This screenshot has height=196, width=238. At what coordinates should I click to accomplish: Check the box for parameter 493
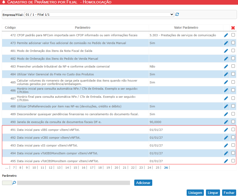pyautogui.click(x=233, y=145)
